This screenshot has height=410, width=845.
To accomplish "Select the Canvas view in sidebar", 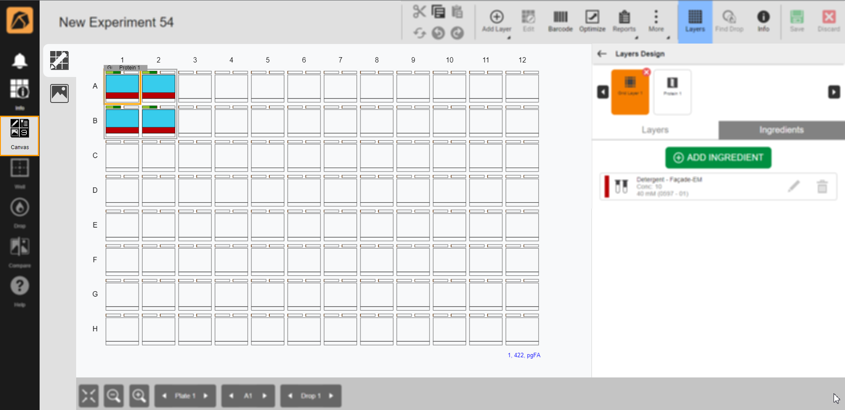I will click(x=20, y=135).
